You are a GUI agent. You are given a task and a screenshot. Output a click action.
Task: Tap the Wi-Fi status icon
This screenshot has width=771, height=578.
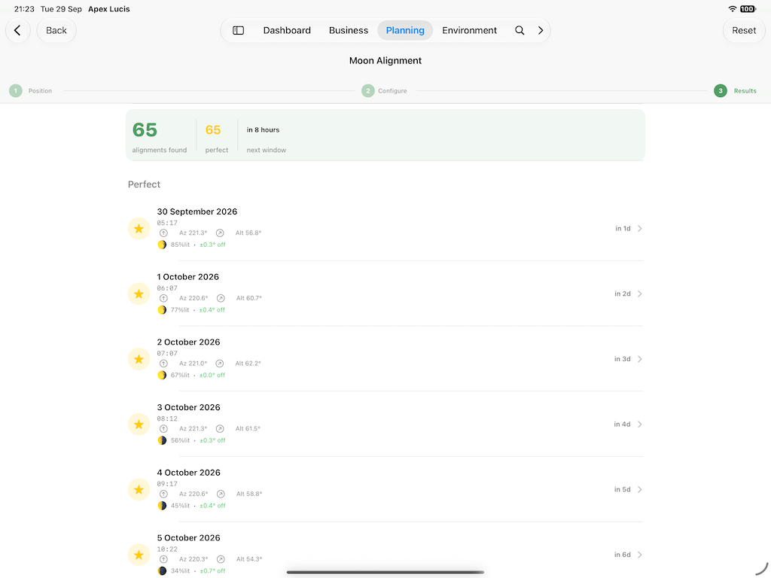pos(732,9)
